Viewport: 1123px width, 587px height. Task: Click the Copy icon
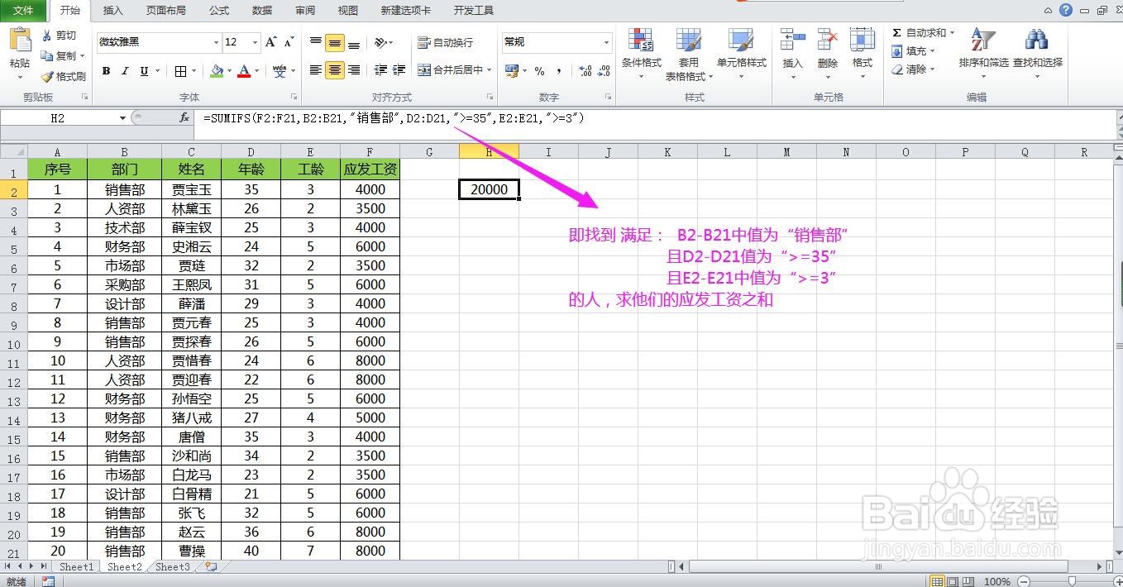[x=47, y=55]
